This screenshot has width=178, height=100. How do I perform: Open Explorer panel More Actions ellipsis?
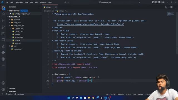[x=39, y=7]
